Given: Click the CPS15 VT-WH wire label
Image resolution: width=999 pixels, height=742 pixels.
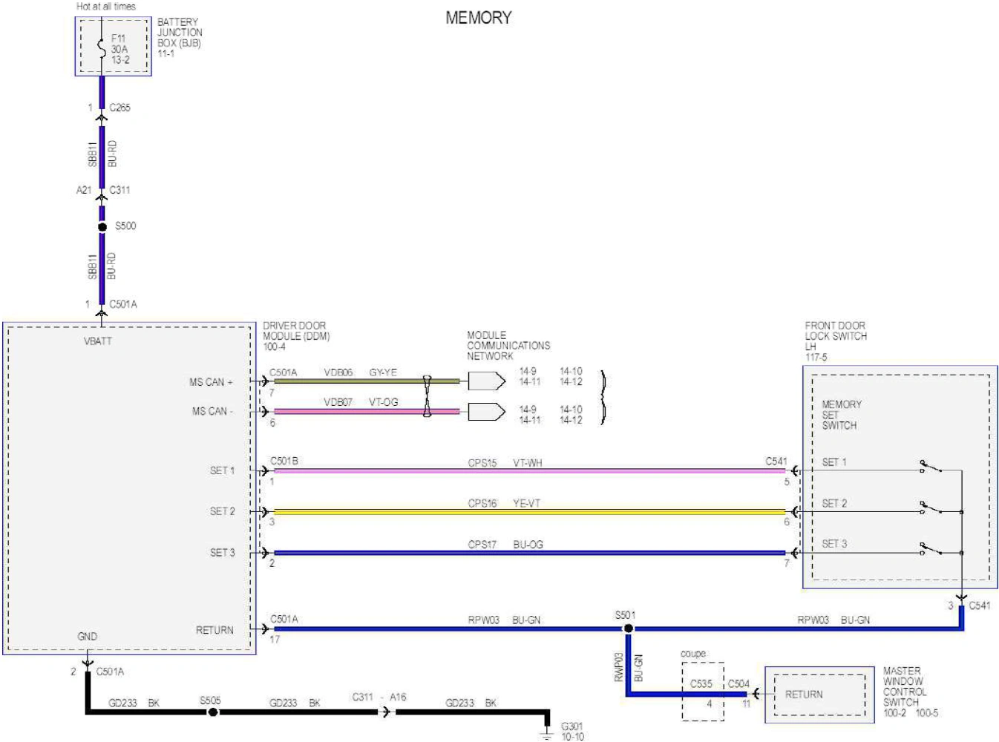Looking at the screenshot, I should 505,463.
